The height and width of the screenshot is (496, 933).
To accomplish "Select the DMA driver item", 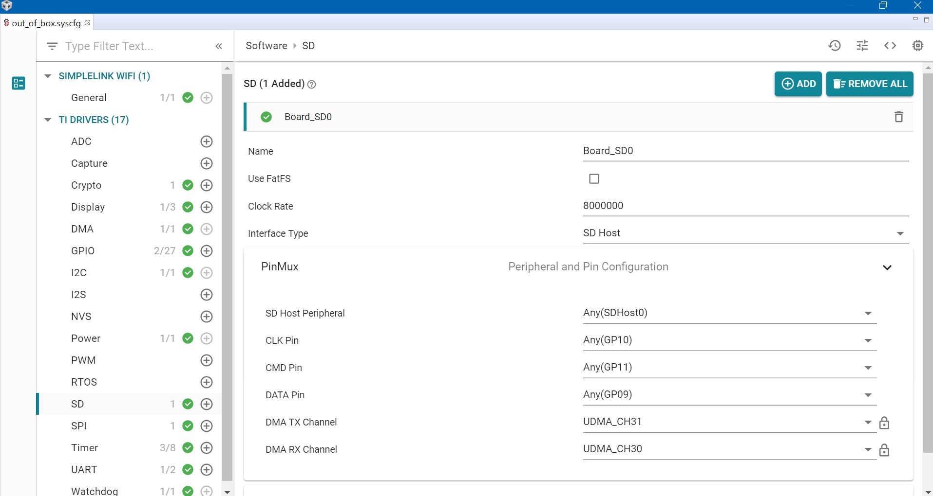I will pos(82,229).
